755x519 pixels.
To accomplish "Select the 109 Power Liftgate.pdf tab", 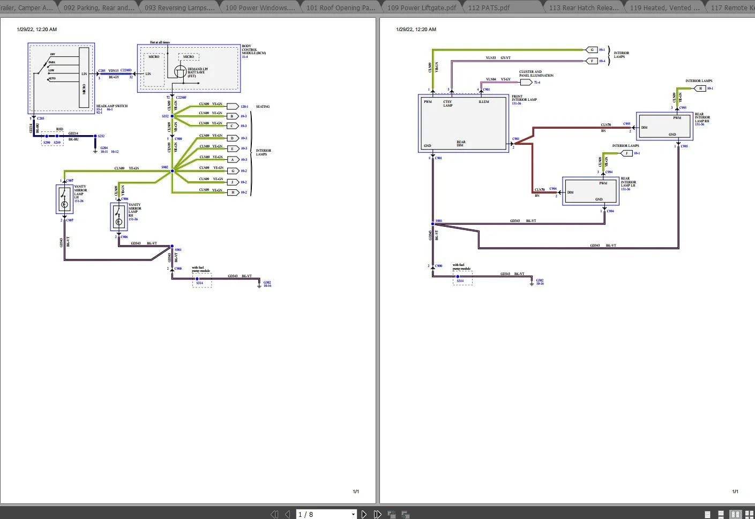I will pos(422,8).
